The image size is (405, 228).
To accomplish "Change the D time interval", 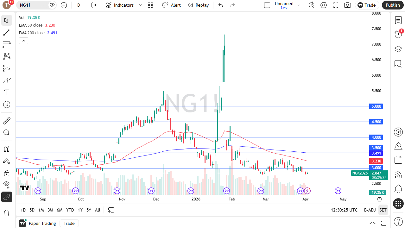I will tap(79, 5).
